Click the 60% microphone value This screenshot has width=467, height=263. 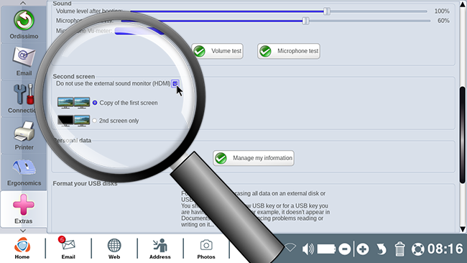click(443, 21)
